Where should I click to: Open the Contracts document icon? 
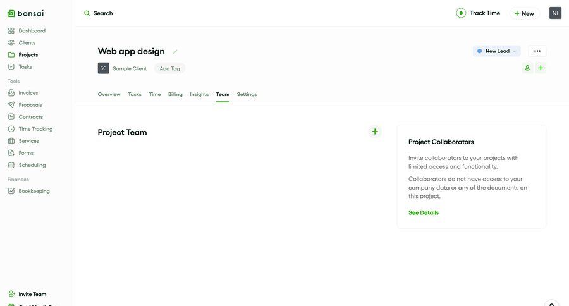click(x=11, y=117)
